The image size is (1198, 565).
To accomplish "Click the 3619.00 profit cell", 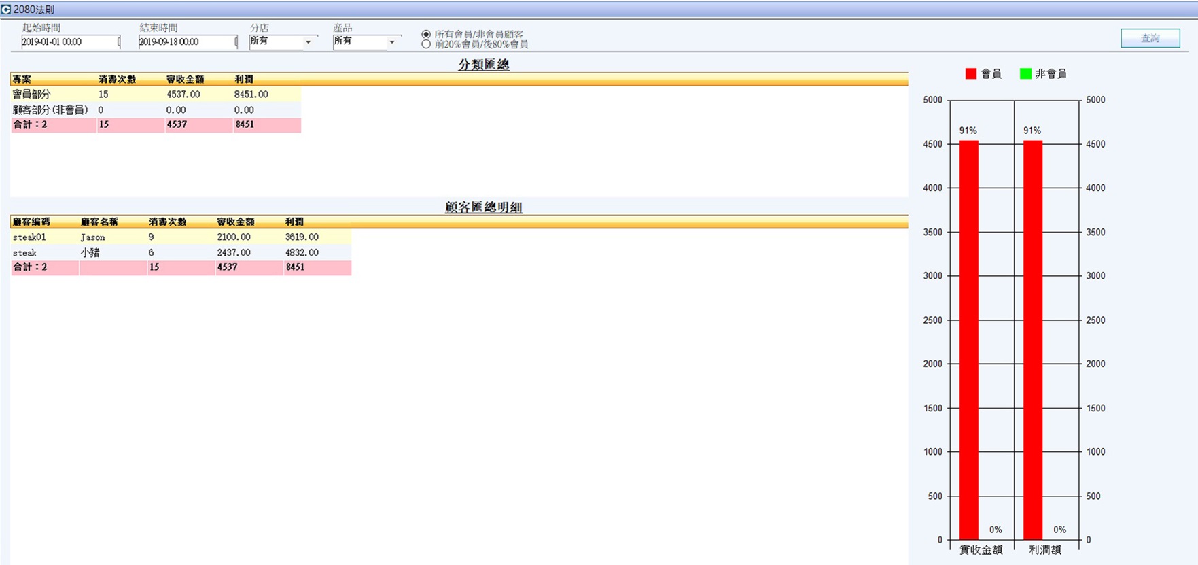I will (x=302, y=237).
